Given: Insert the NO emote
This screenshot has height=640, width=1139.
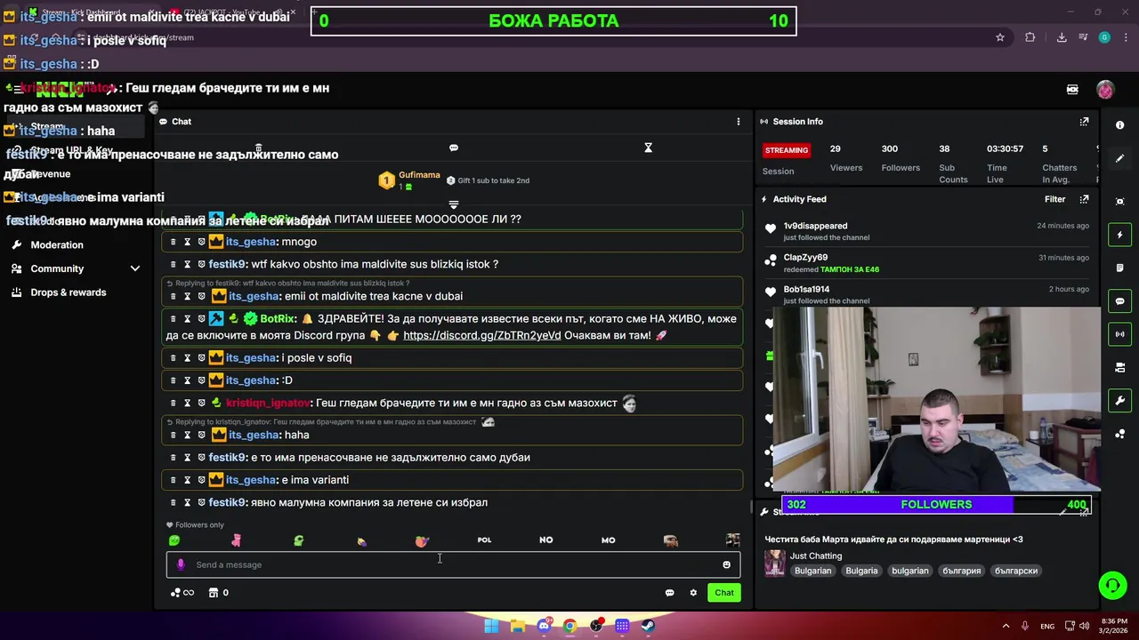Looking at the screenshot, I should click(546, 540).
